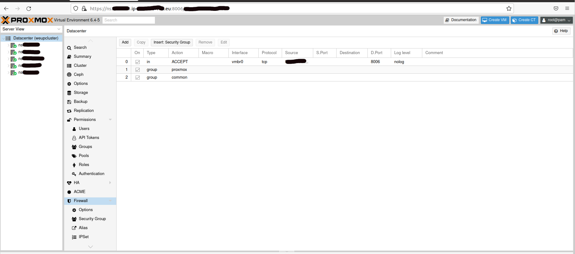Click the Replication icon in sidebar
The width and height of the screenshot is (575, 254).
click(69, 111)
